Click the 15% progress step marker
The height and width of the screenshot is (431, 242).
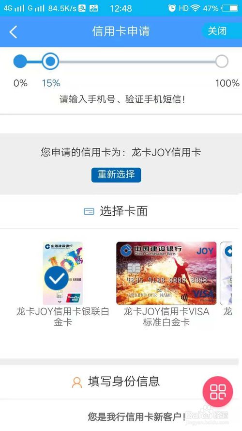(x=50, y=61)
